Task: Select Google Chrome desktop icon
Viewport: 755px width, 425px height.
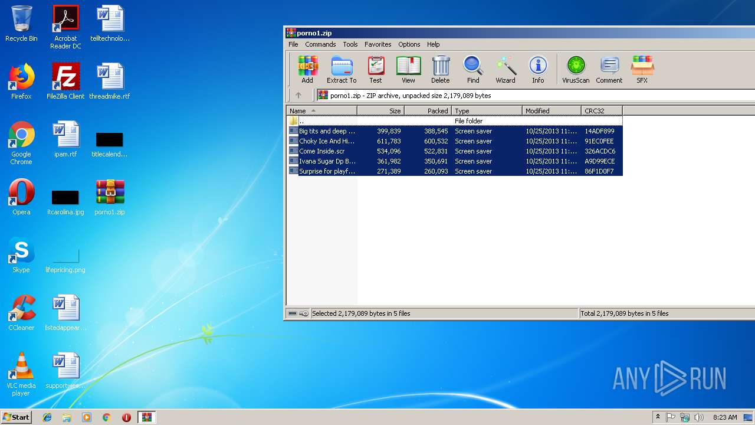Action: coord(21,143)
